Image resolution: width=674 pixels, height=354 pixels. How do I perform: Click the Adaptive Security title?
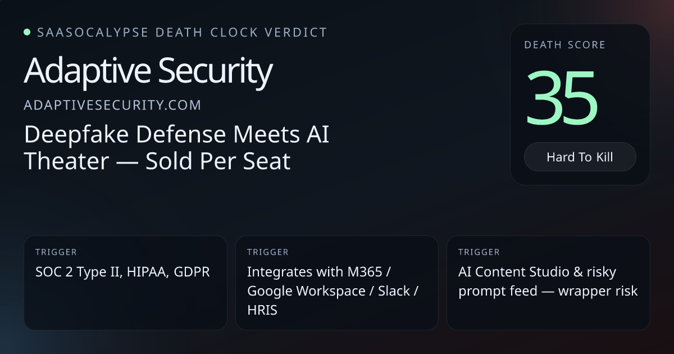(148, 71)
